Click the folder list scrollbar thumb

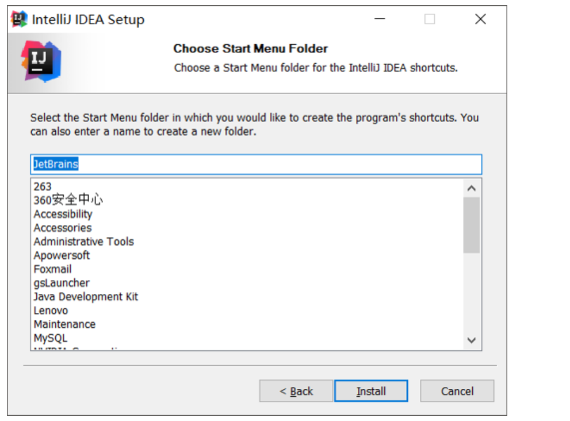(472, 225)
